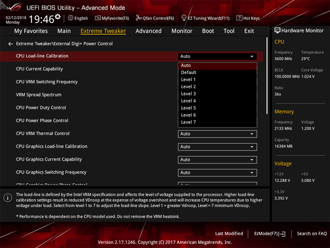Image resolution: width=330 pixels, height=248 pixels.
Task: Select the CPU Power Duty Control row
Action: tap(41, 107)
